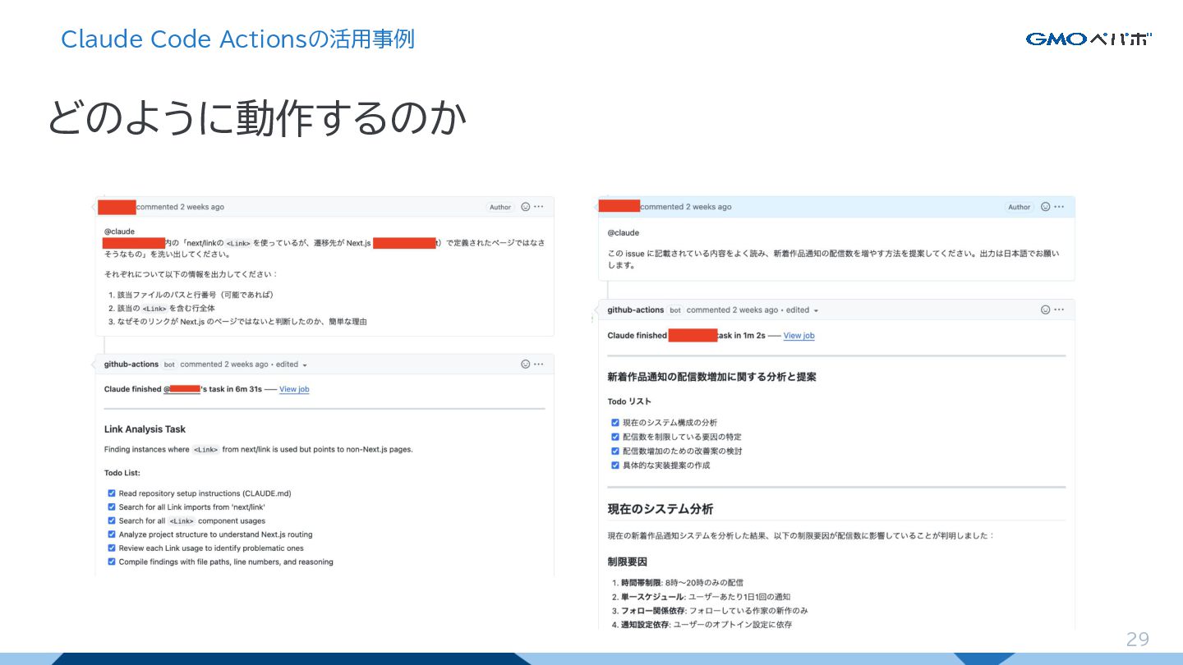Click github-actions username in left comment
The height and width of the screenshot is (665, 1183).
pos(131,364)
